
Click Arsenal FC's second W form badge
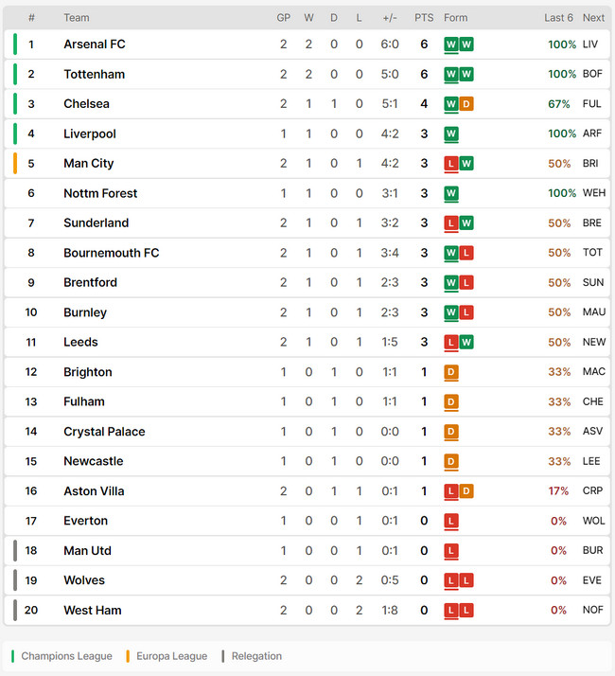(x=466, y=44)
